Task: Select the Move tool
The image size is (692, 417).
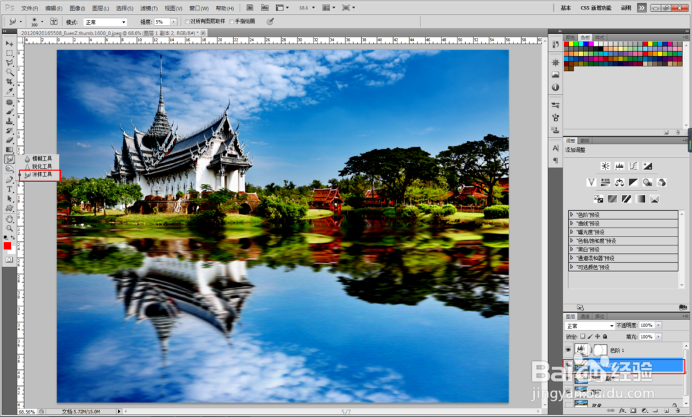Action: point(9,43)
